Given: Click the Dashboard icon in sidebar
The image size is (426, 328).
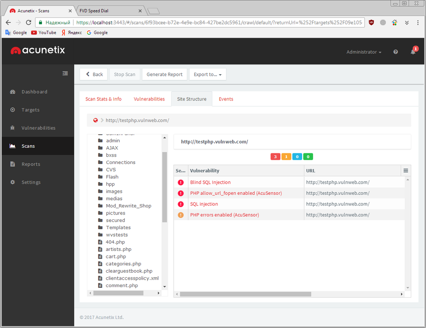Looking at the screenshot, I should pos(12,92).
